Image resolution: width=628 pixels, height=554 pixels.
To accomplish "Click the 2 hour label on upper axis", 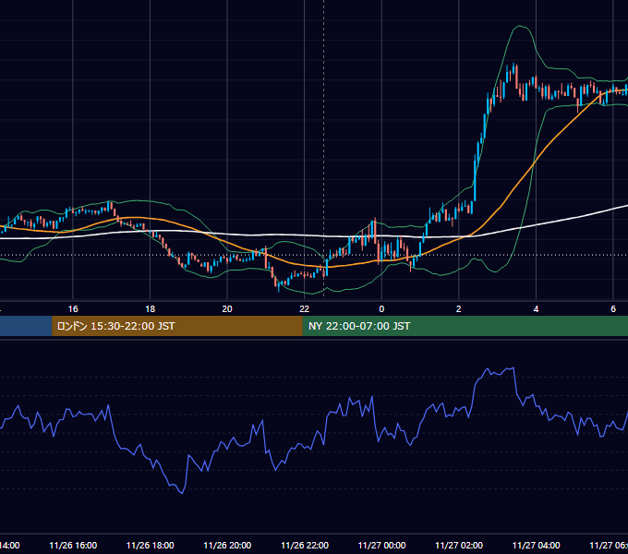I will [x=459, y=309].
